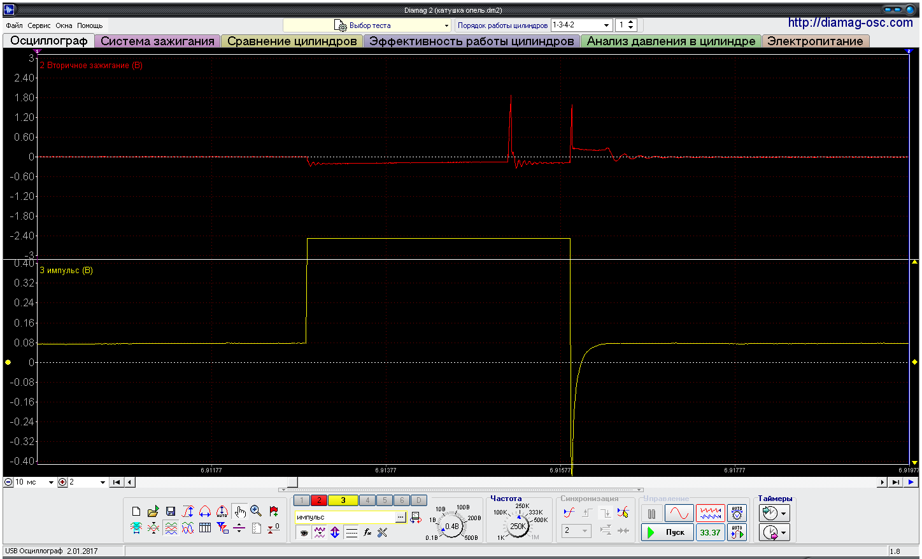
Task: Open the Окна menu
Action: coord(64,25)
